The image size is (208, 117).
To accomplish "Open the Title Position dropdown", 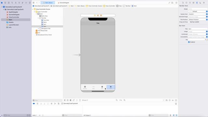I will (198, 19).
